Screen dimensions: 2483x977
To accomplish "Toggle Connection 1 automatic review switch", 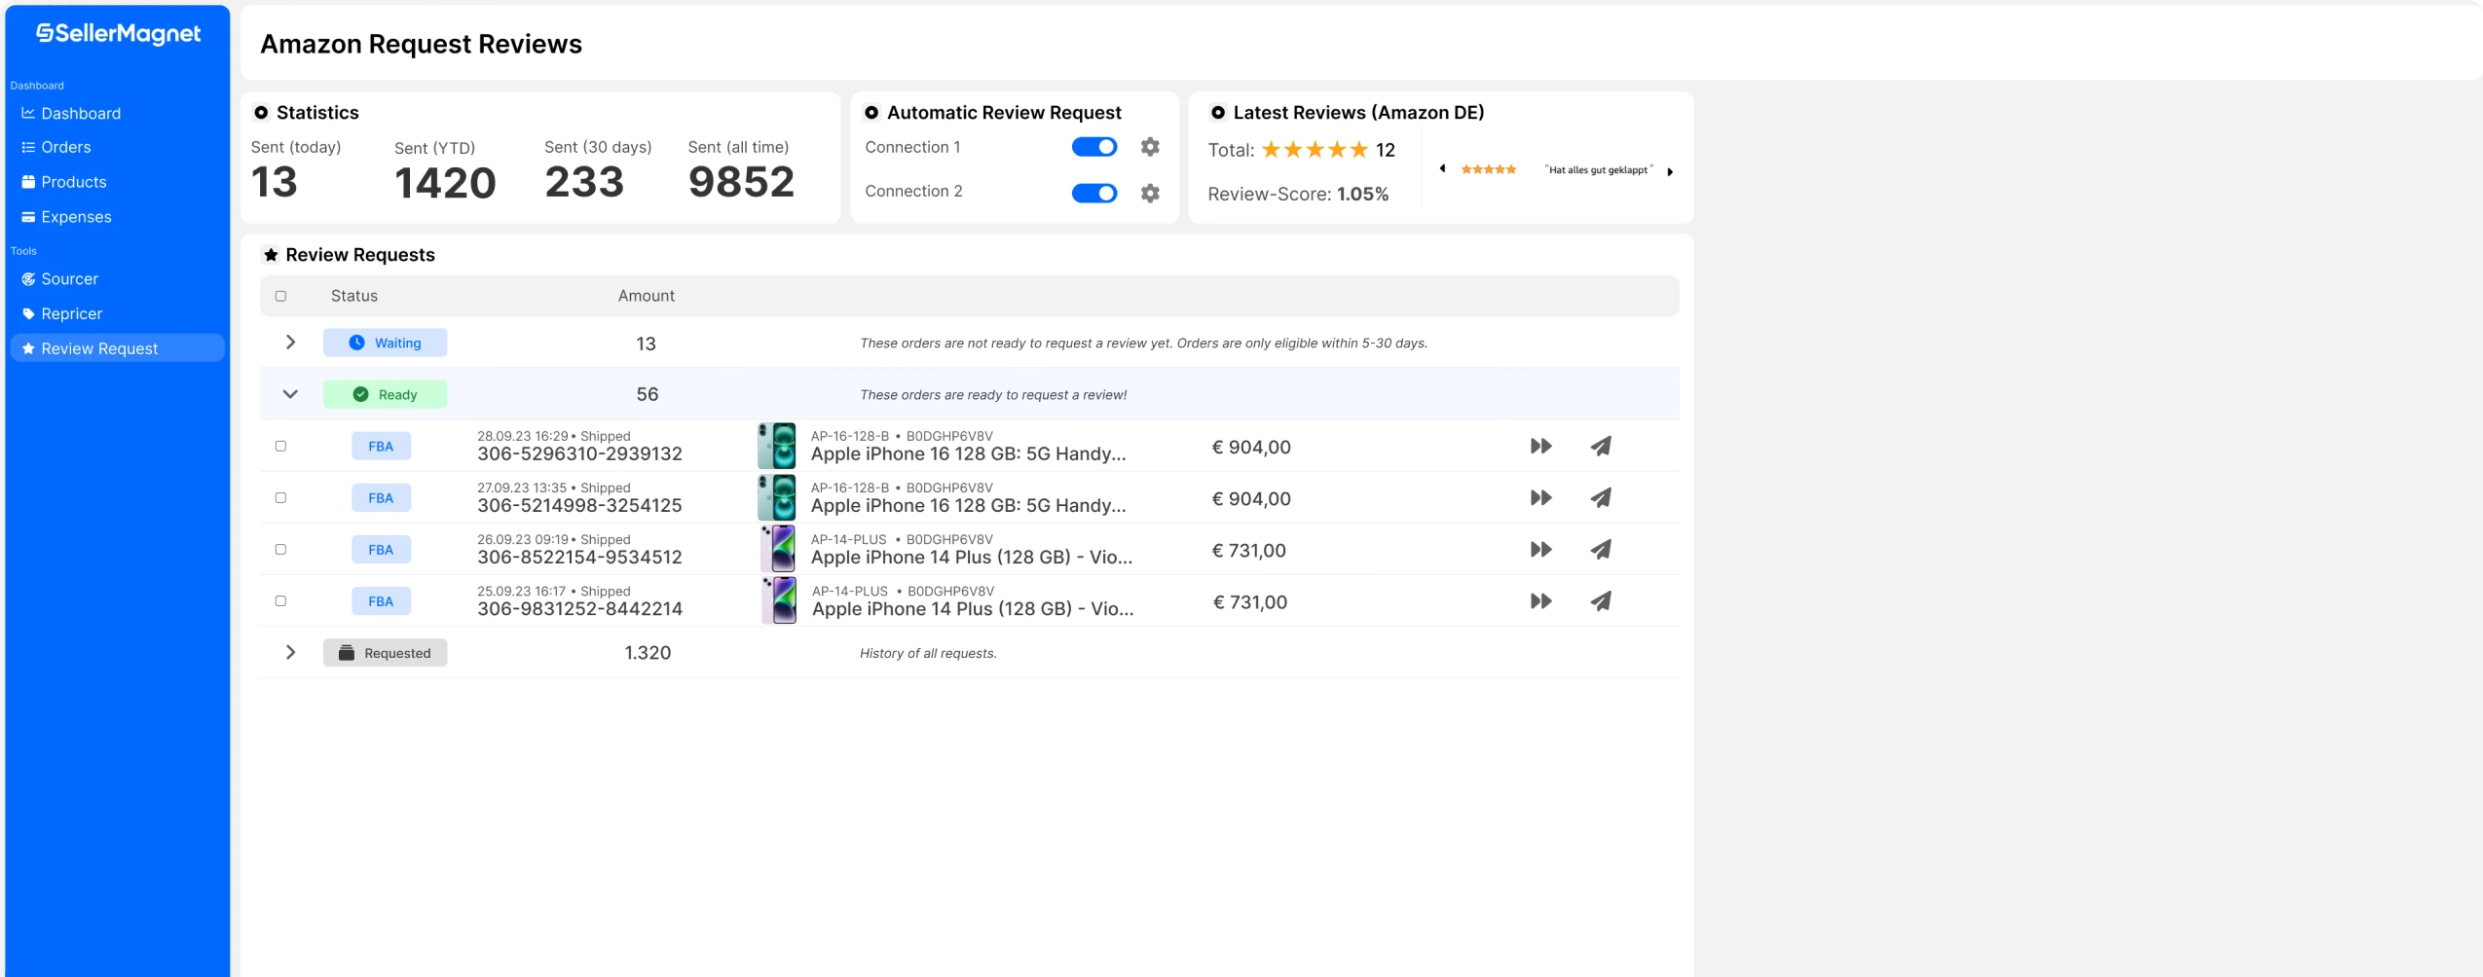I will (1094, 147).
